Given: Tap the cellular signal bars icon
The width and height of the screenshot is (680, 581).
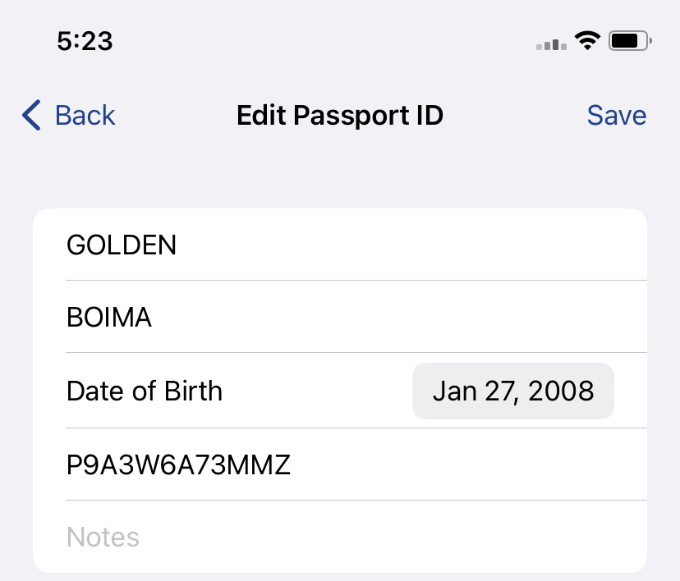Looking at the screenshot, I should [551, 44].
